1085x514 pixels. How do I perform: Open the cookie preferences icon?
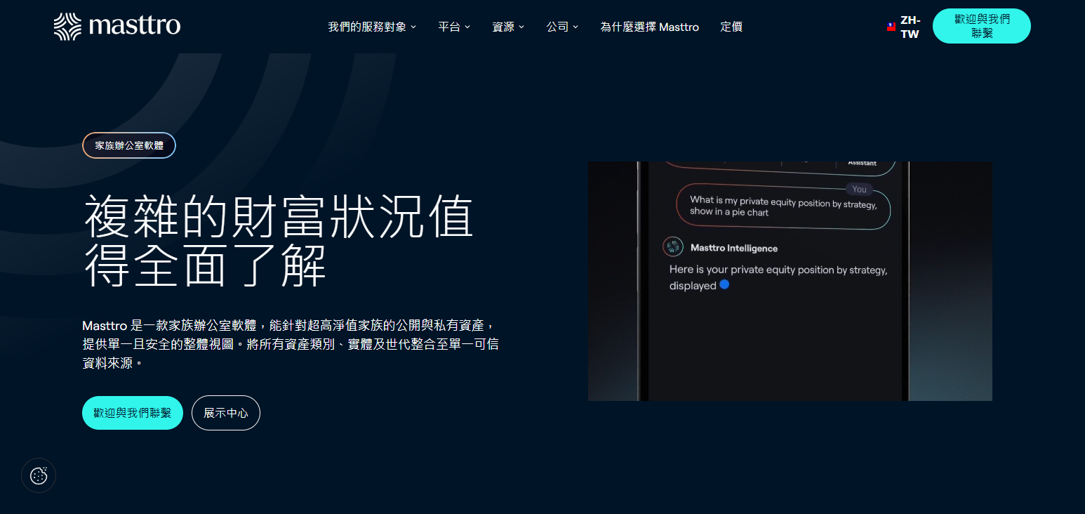pos(39,475)
